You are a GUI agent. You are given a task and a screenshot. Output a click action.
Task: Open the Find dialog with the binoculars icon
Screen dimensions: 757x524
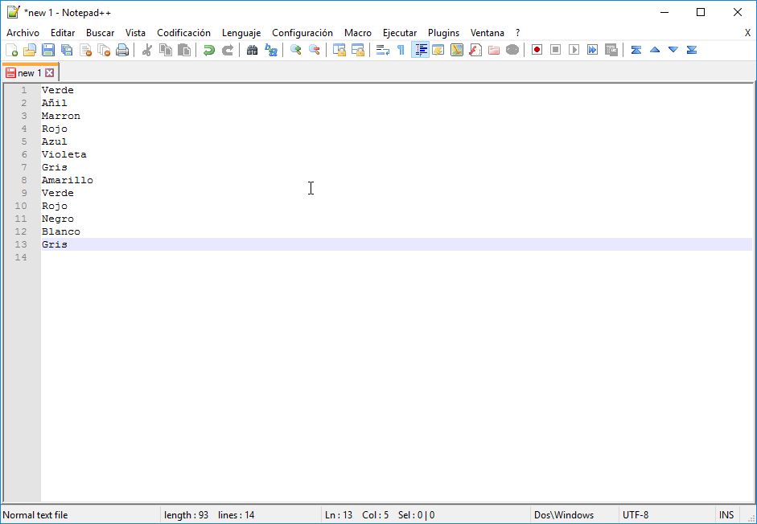[x=252, y=49]
